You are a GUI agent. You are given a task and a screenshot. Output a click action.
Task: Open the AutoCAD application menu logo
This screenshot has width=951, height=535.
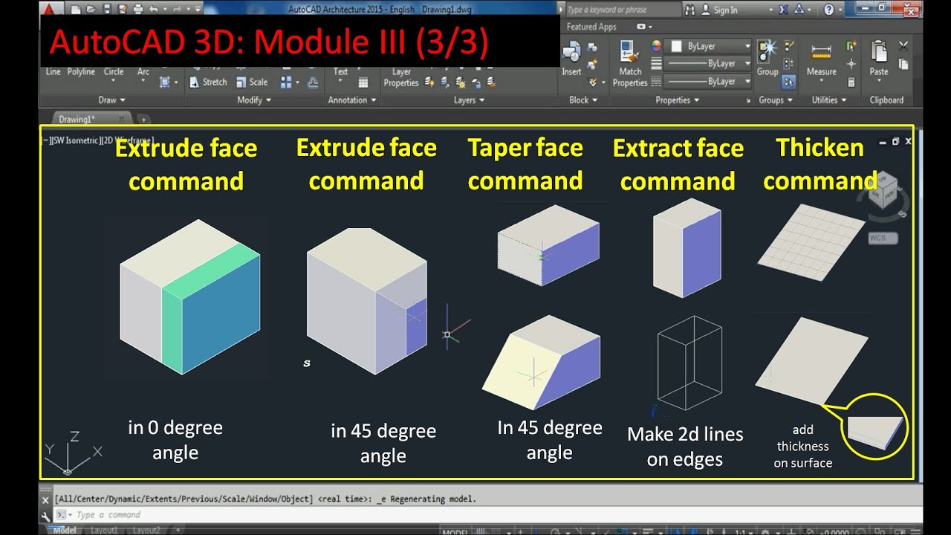[51, 10]
